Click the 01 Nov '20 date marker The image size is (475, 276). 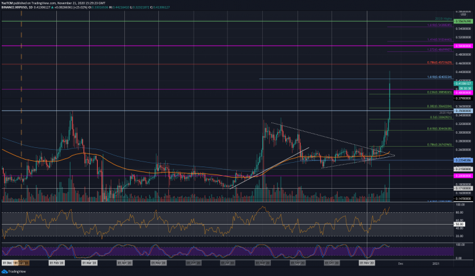[367, 263]
